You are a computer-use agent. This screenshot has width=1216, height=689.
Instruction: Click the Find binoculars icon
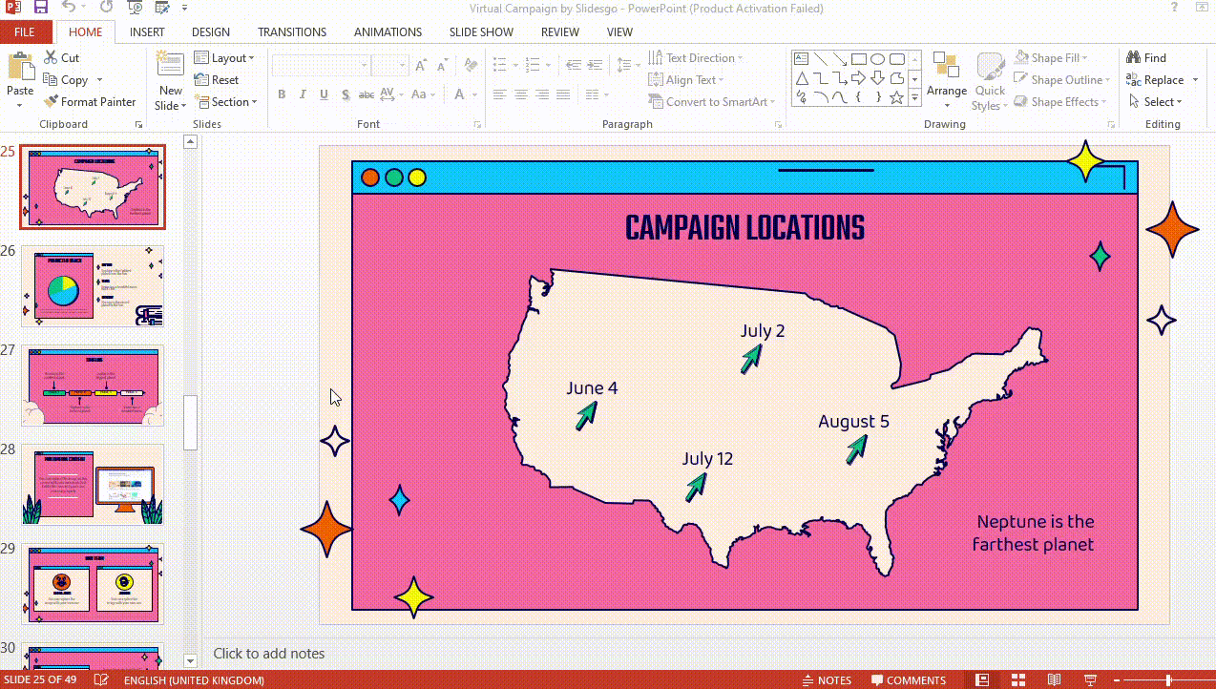point(1134,58)
